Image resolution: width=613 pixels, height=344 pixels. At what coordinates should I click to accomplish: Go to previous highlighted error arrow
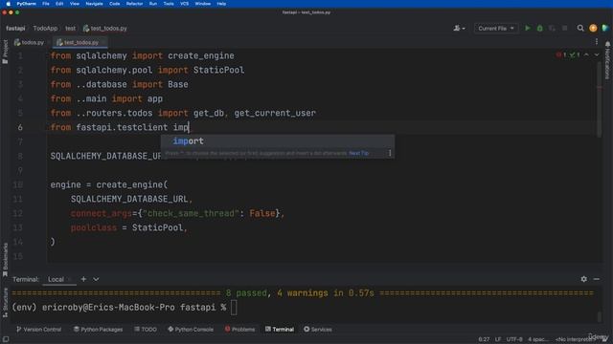[x=586, y=55]
